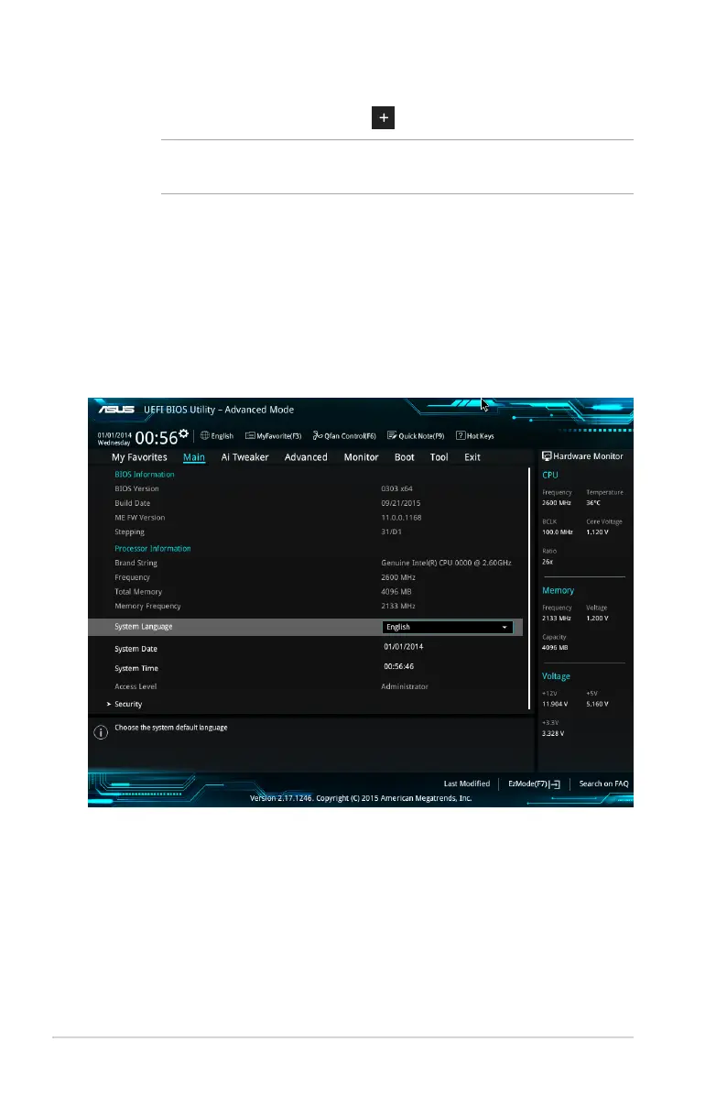Click the plus icon above the page
This screenshot has height=1096, width=727.
383,117
